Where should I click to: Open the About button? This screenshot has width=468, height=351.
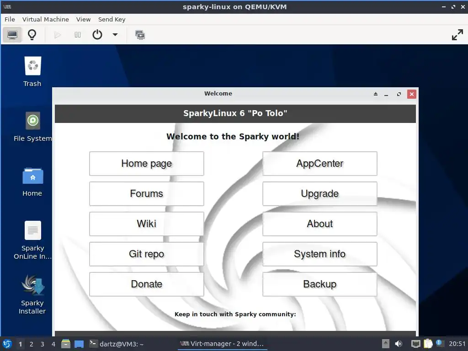(x=319, y=224)
